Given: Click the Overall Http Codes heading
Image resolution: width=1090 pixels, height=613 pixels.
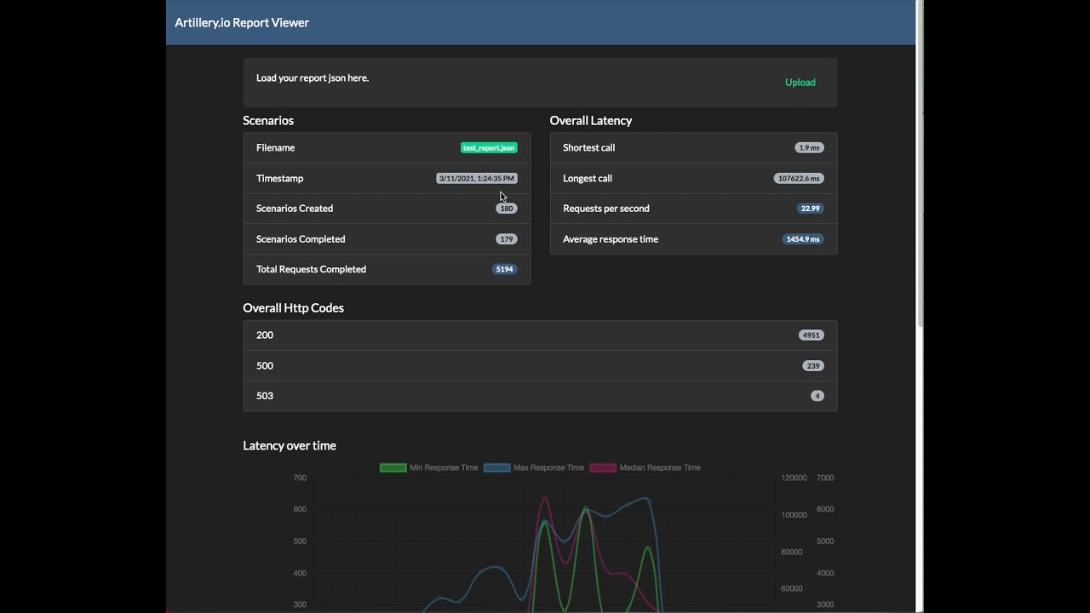Looking at the screenshot, I should point(294,308).
